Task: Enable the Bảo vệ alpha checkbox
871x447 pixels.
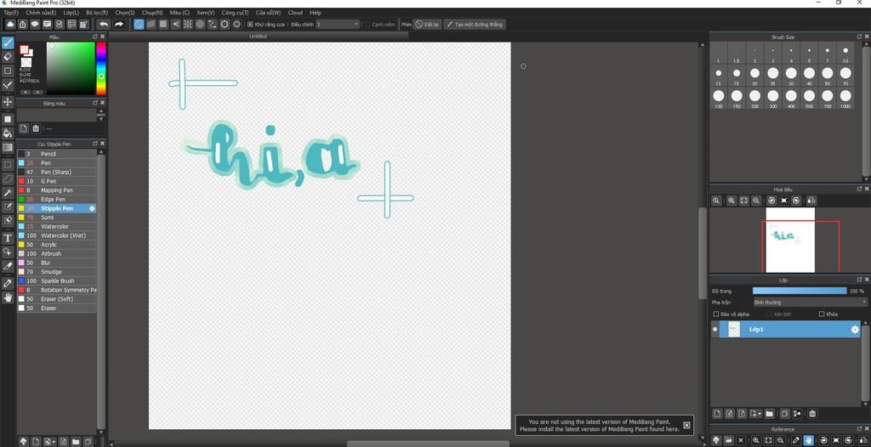Action: 716,314
